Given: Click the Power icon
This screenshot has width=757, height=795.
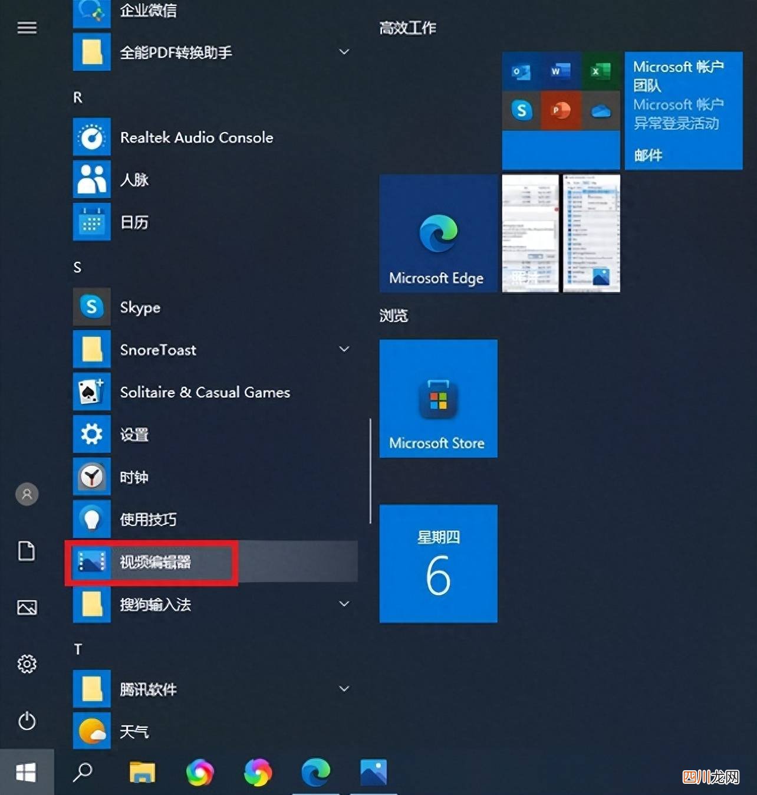Looking at the screenshot, I should click(x=27, y=721).
